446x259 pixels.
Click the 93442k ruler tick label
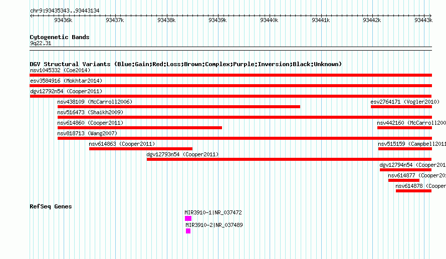pyautogui.click(x=372, y=20)
